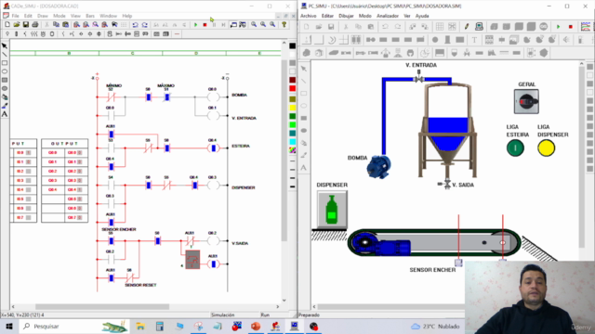Click the CADe_SIMU vertical scroll down arrow
Screen dimensions: 595x334
pos(284,301)
